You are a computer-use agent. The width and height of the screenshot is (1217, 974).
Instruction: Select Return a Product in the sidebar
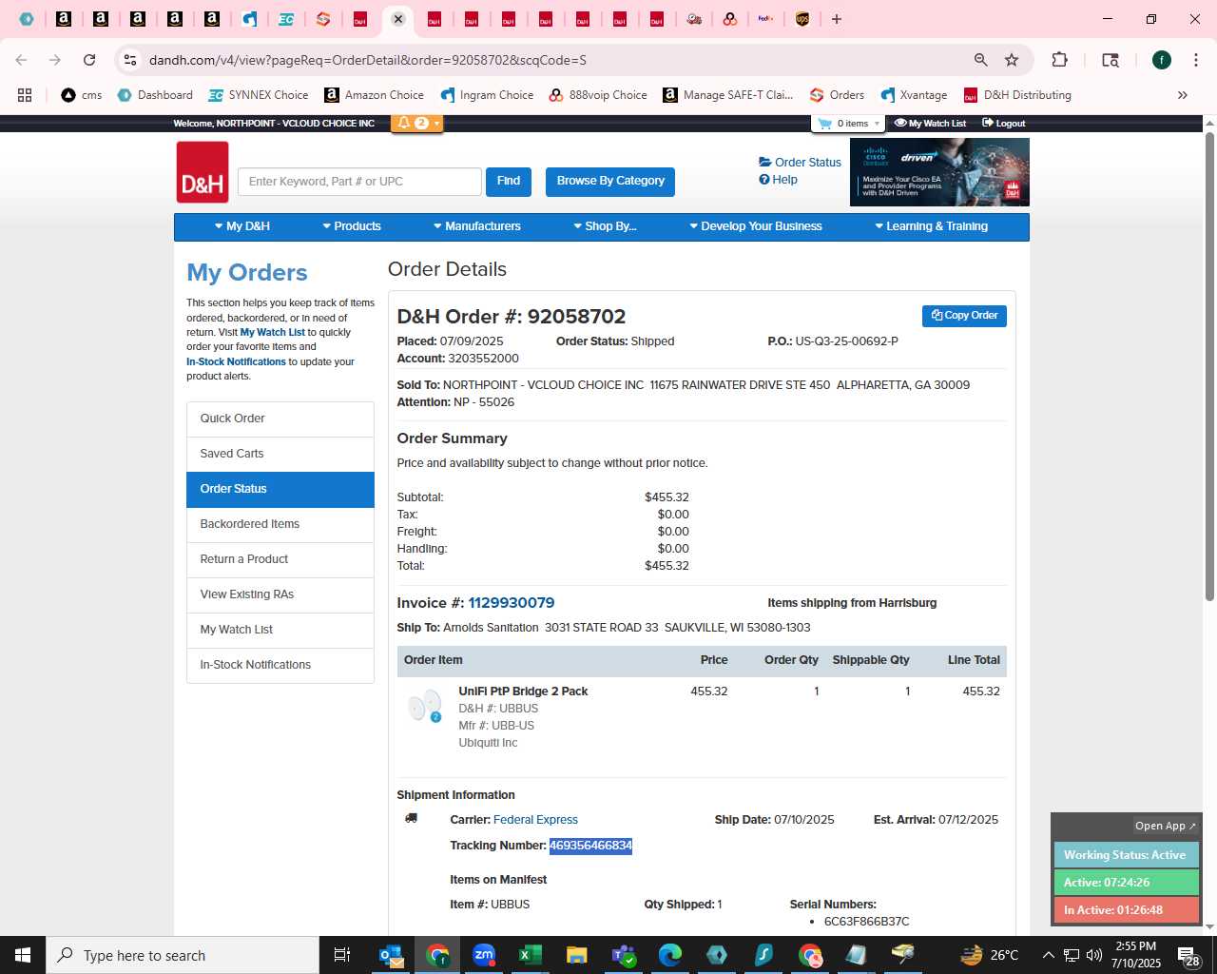click(x=280, y=559)
